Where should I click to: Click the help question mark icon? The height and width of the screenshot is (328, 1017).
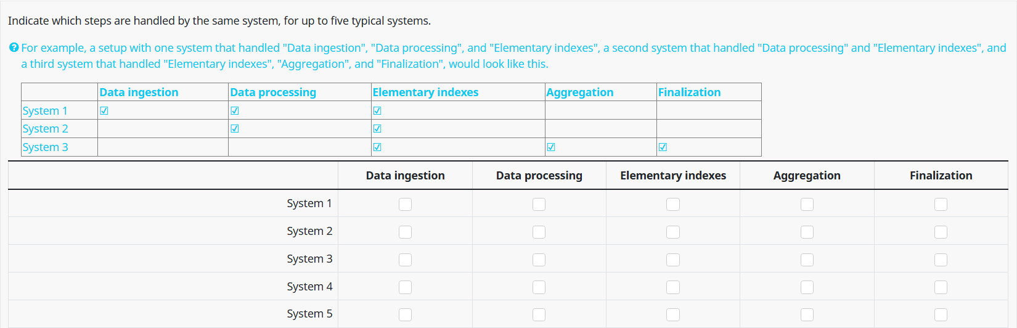point(14,47)
